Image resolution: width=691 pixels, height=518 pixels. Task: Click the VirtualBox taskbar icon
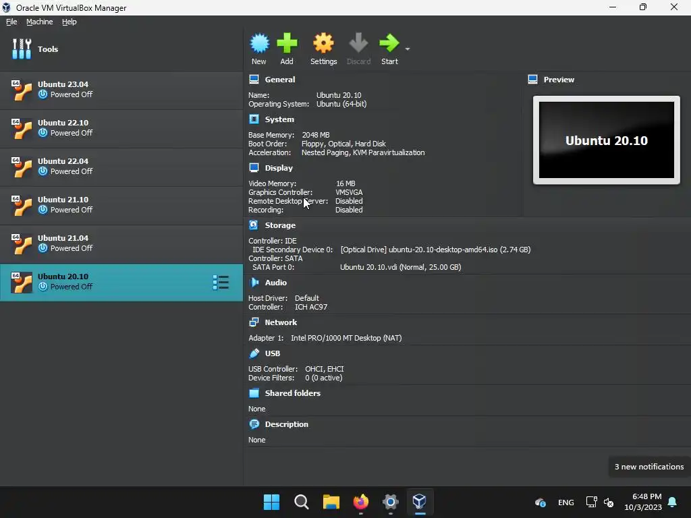tap(420, 502)
